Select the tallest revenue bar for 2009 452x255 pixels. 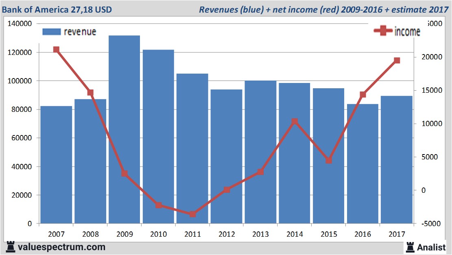tap(124, 129)
